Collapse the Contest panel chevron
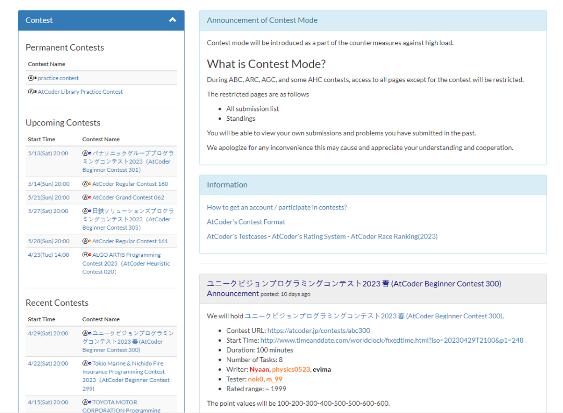The image size is (563, 413). coord(173,20)
